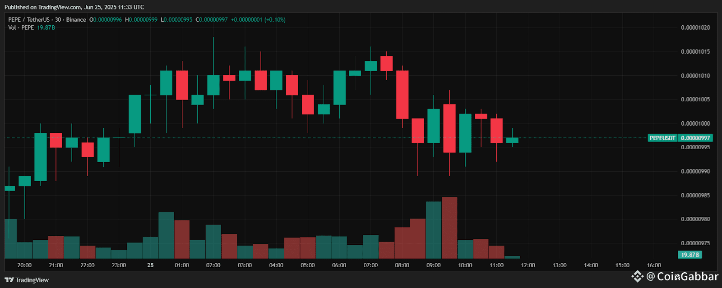Click the 0.00000975 price axis label
Viewport: 722px width, 288px height.
click(695, 243)
